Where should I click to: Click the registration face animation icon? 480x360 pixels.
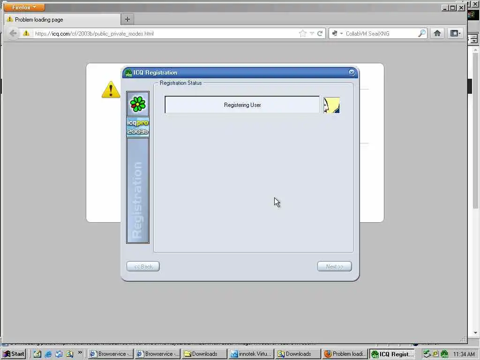tap(331, 105)
